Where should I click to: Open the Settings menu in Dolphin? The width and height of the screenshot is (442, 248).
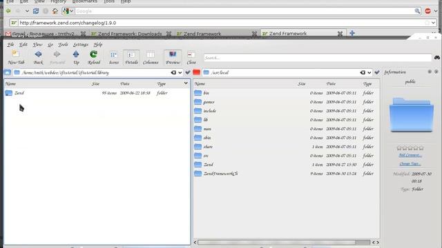click(x=81, y=44)
